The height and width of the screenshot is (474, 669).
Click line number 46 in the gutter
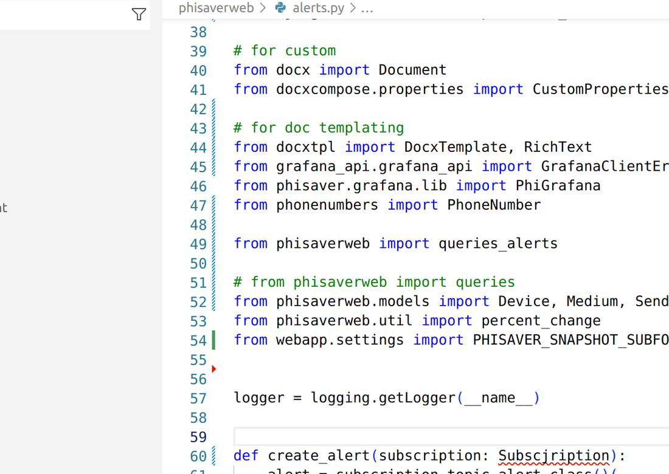(198, 187)
